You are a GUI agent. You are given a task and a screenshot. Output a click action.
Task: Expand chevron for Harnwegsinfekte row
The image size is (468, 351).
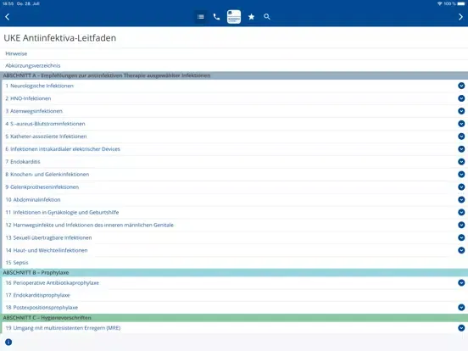(x=461, y=225)
